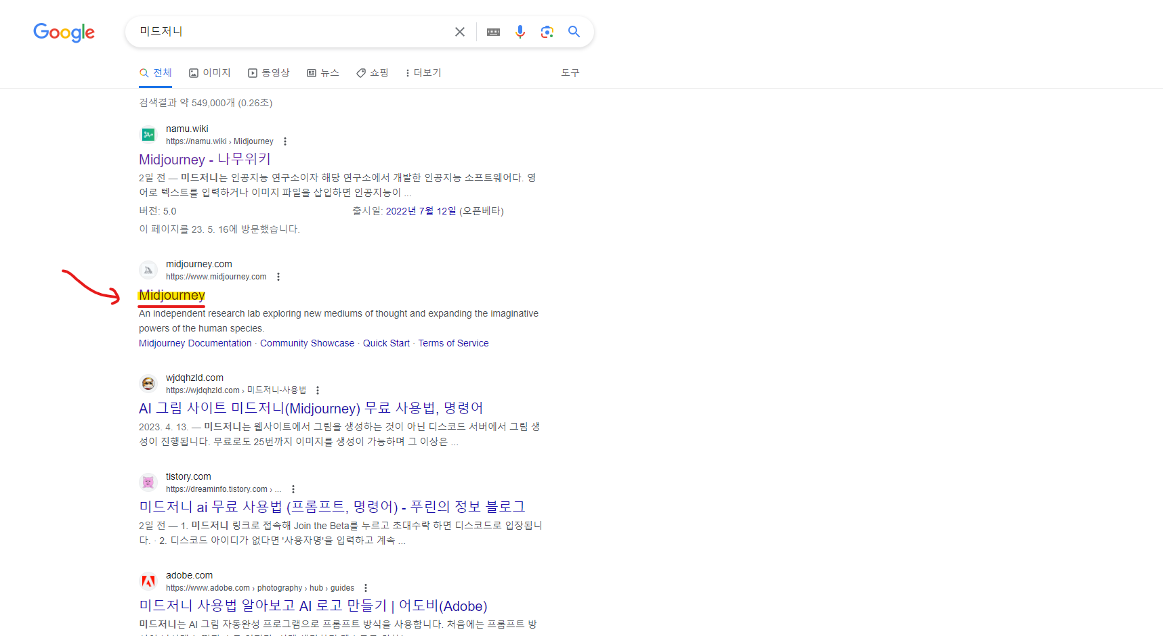Select the 전체 tab

[156, 73]
